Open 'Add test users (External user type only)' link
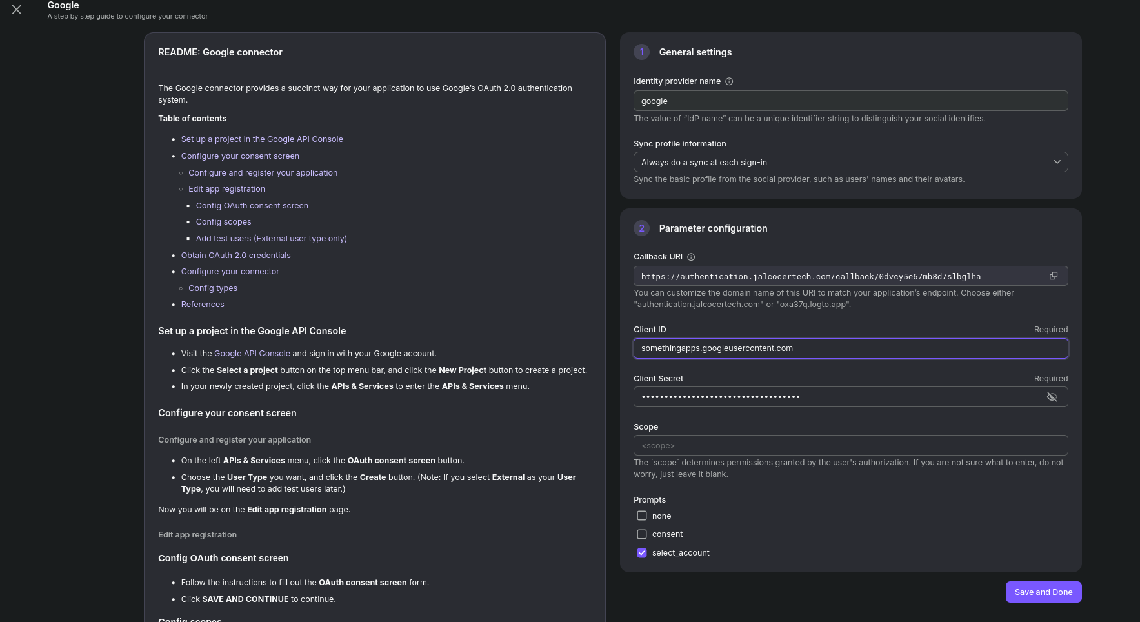This screenshot has width=1140, height=622. [271, 239]
